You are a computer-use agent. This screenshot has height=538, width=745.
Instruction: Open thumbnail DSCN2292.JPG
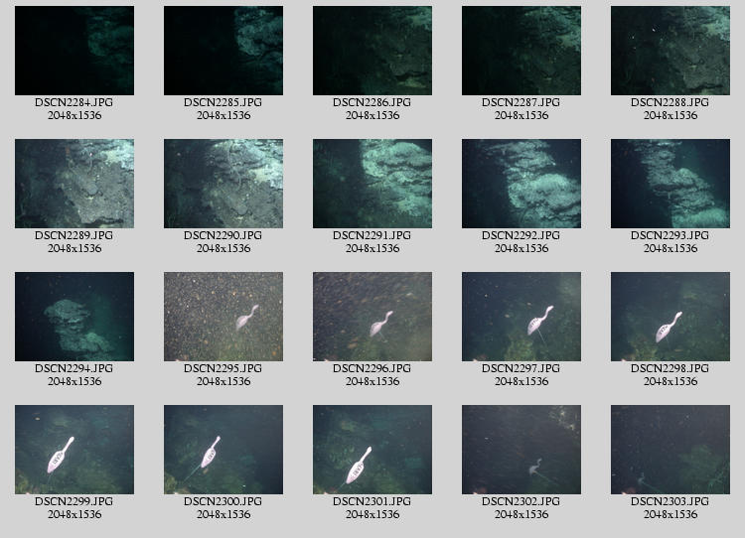pyautogui.click(x=521, y=184)
